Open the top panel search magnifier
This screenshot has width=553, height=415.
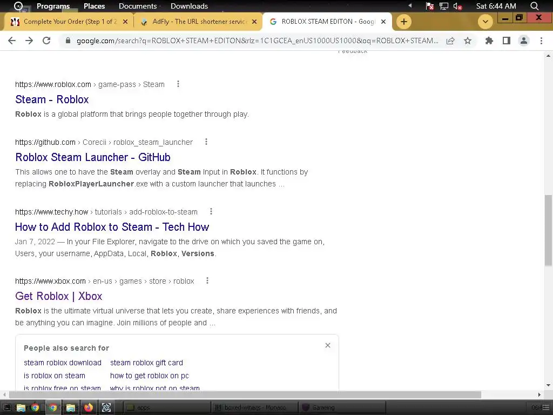pos(534,6)
